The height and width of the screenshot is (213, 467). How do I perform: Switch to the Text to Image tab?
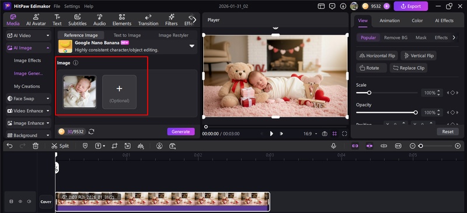click(x=127, y=35)
